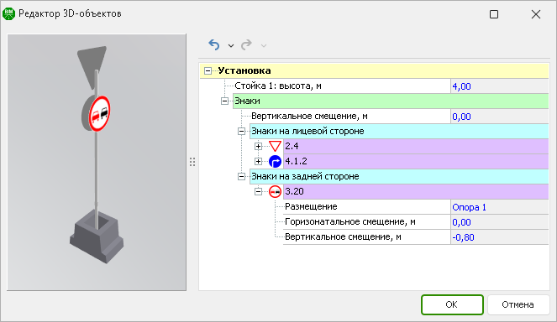
Task: Expand the 2.4 sign node
Action: coord(258,146)
